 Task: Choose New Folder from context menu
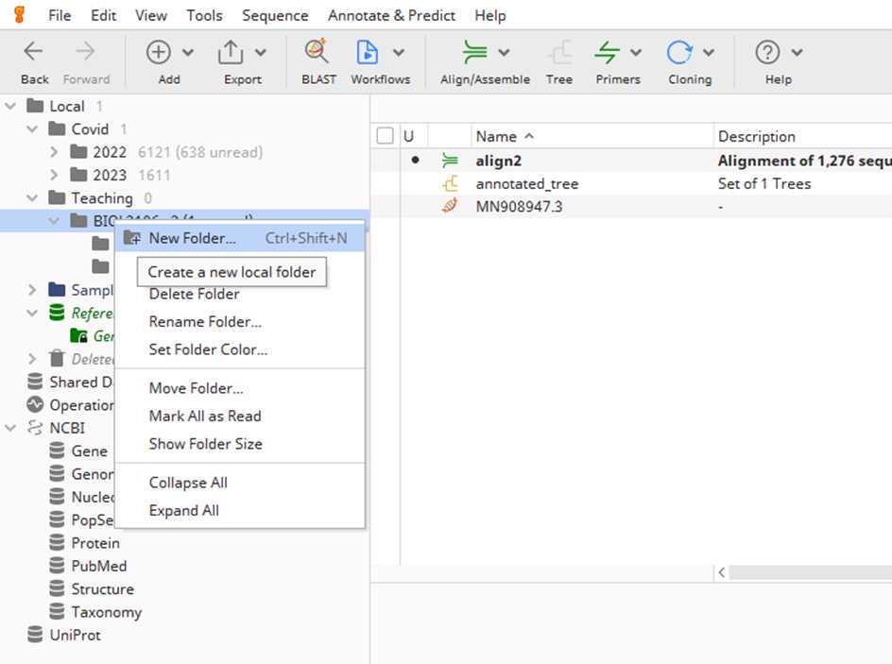click(x=239, y=238)
